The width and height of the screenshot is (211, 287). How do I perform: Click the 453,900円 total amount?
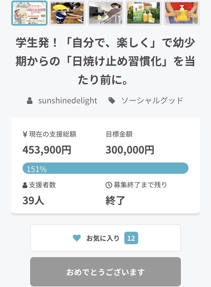point(47,150)
